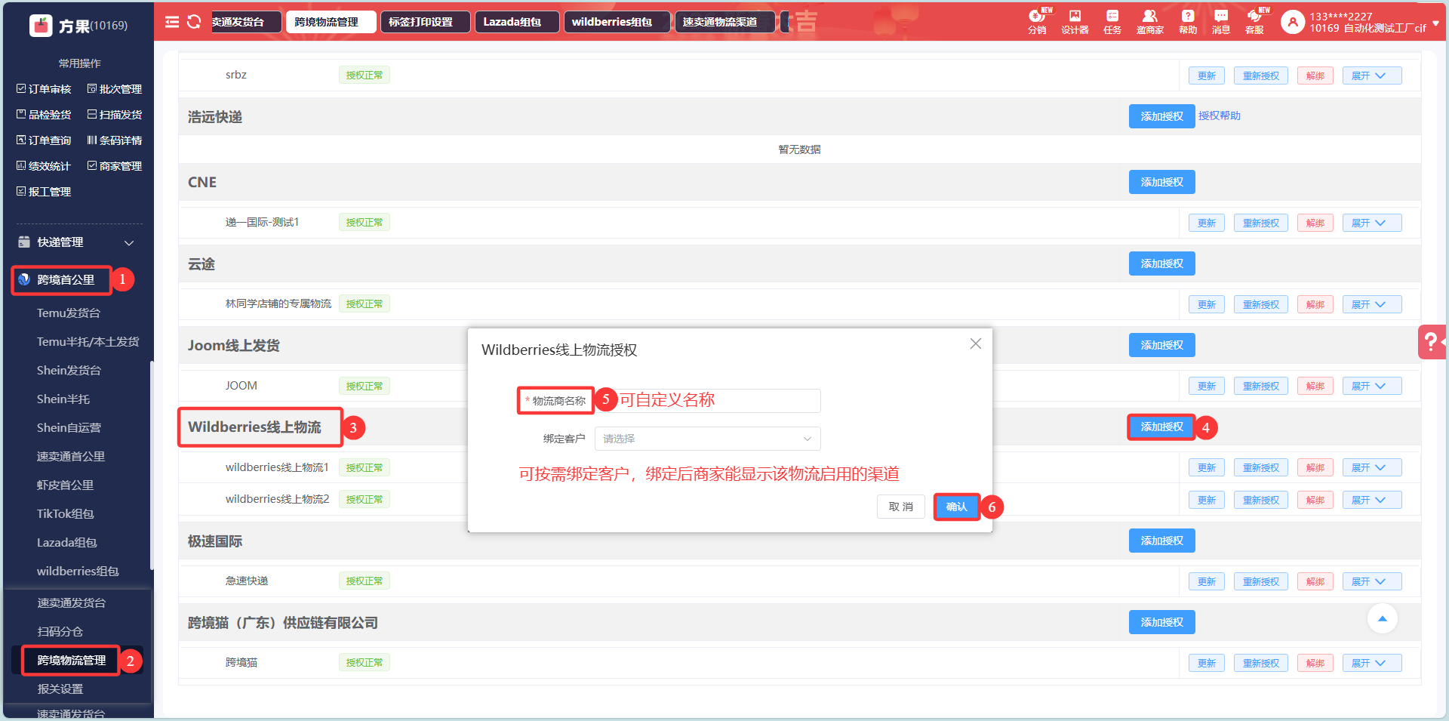Switch to the Lazada组包 tab
1449x721 pixels.
[516, 22]
